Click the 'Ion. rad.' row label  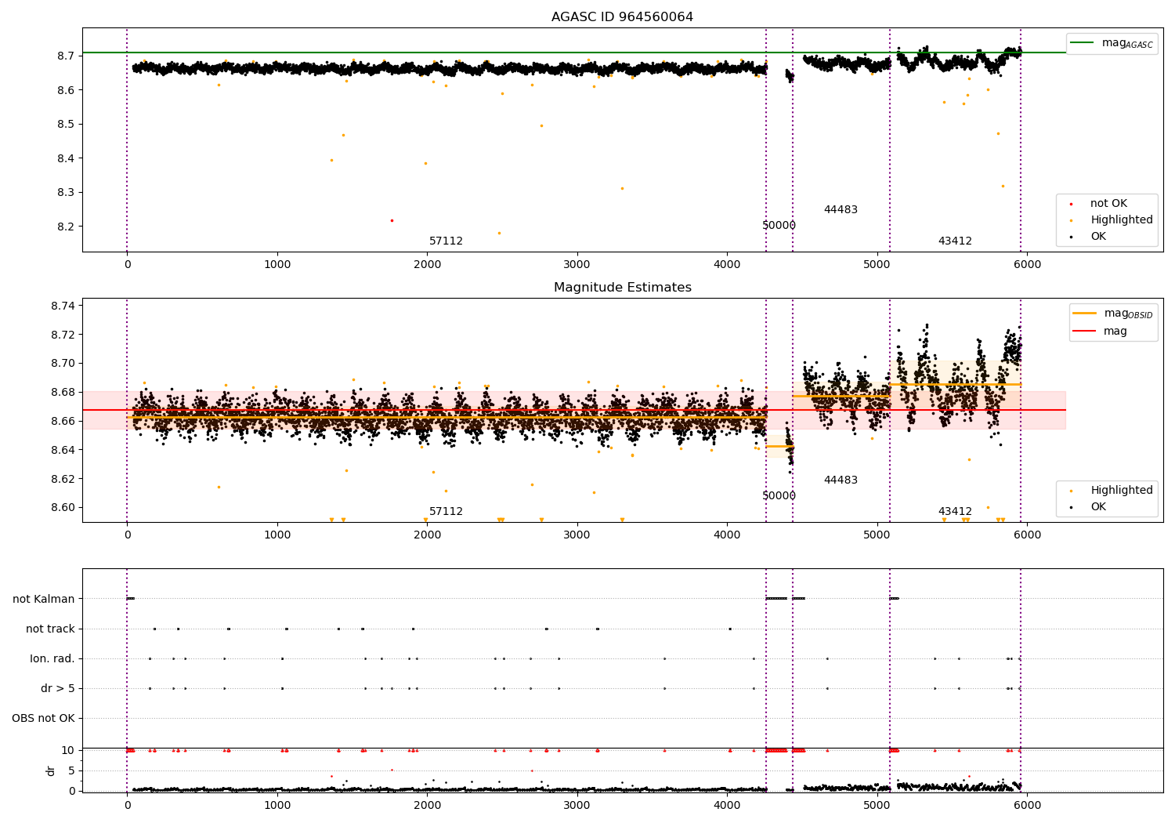[x=52, y=658]
